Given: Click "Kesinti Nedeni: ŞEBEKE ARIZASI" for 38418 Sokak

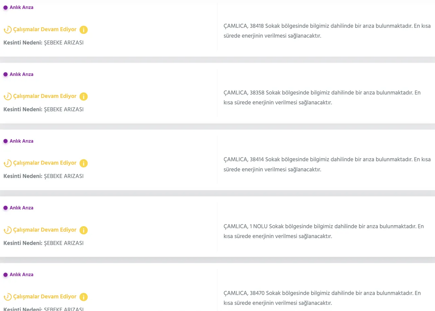Looking at the screenshot, I should 43,43.
